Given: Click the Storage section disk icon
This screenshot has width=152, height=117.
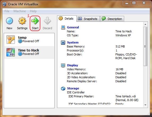Looking at the screenshot, I should (63, 88).
